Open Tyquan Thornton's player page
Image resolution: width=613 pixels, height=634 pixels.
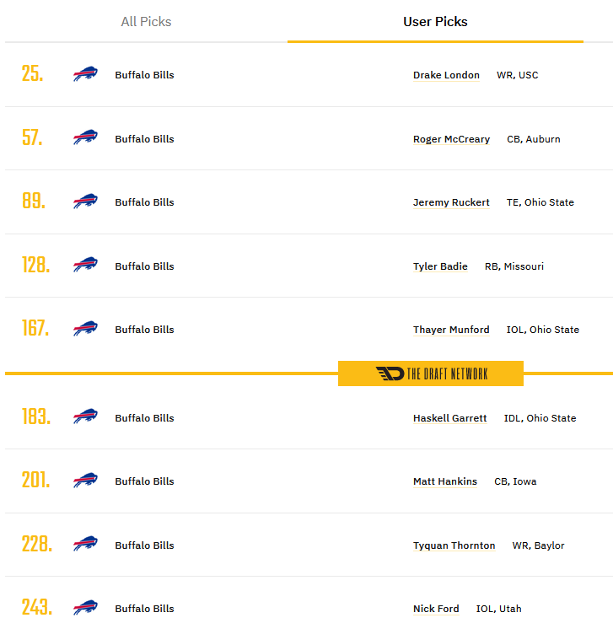[x=454, y=545]
